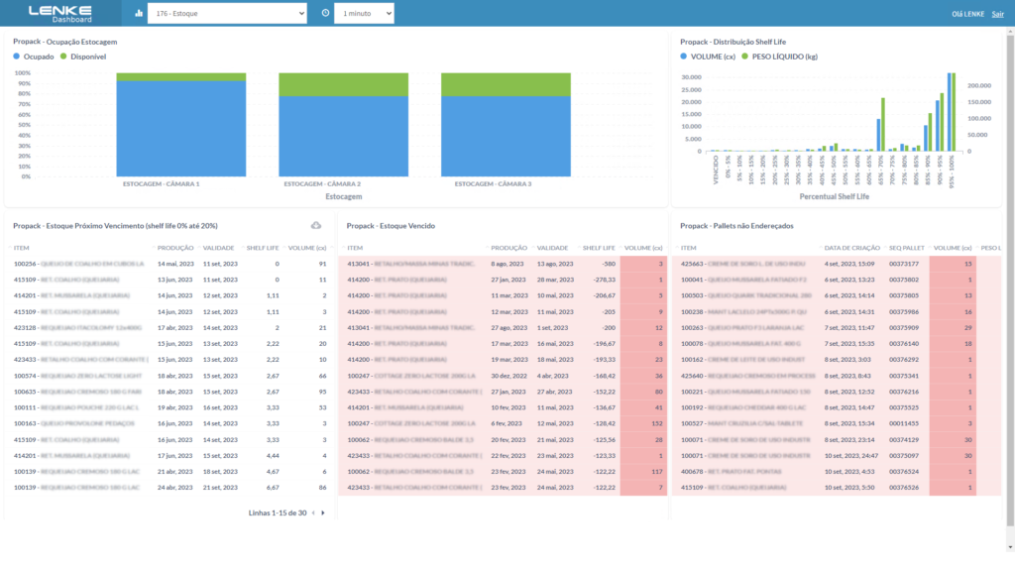Image resolution: width=1015 pixels, height=571 pixels.
Task: Click the page scrollbar down arrow
Action: click(x=1010, y=547)
